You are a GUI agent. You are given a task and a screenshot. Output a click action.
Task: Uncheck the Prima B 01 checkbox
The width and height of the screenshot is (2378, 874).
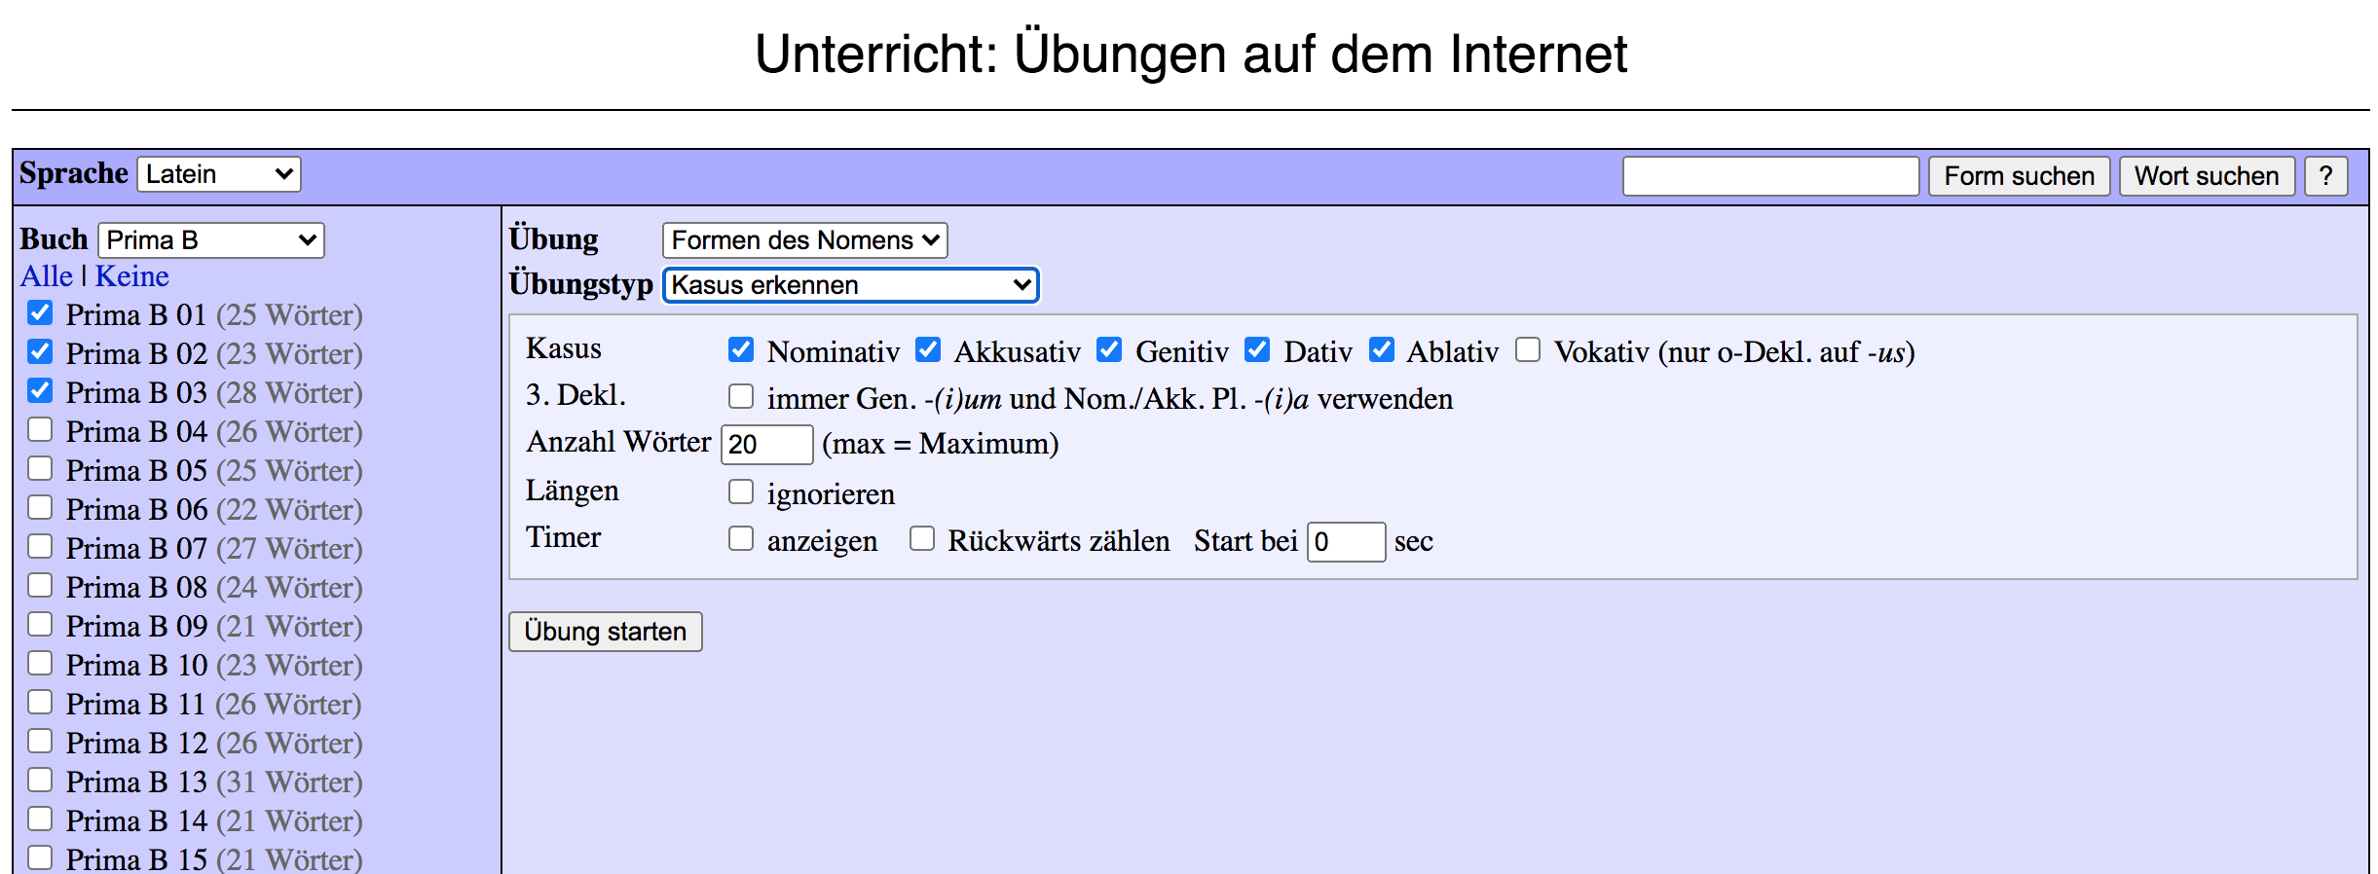(x=40, y=313)
